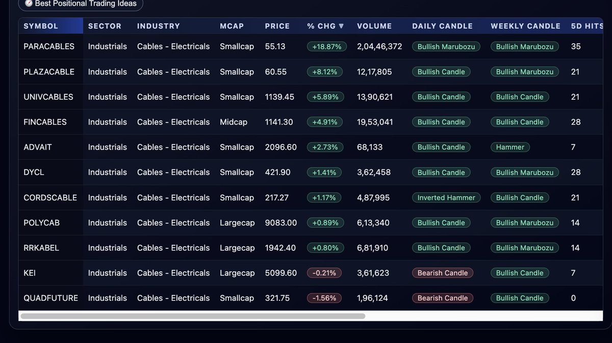
Task: Select FINCABLES symbol
Action: (x=45, y=122)
